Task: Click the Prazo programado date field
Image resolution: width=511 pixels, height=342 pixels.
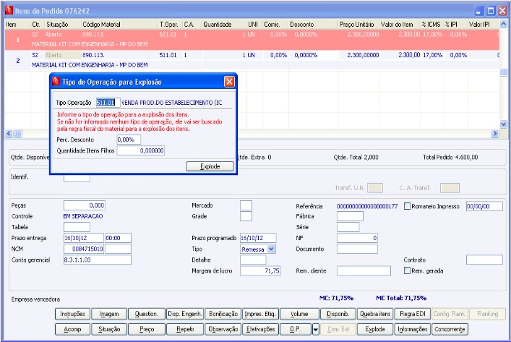Action: point(258,238)
